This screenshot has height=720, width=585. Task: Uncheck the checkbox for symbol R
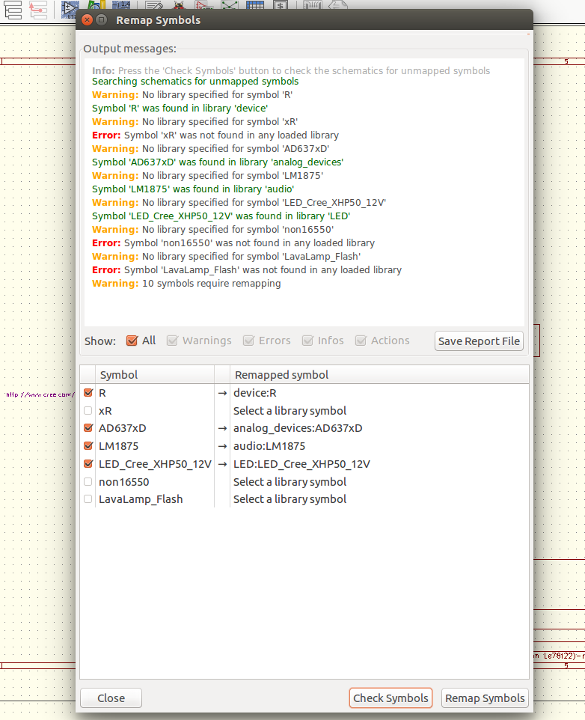click(x=88, y=393)
